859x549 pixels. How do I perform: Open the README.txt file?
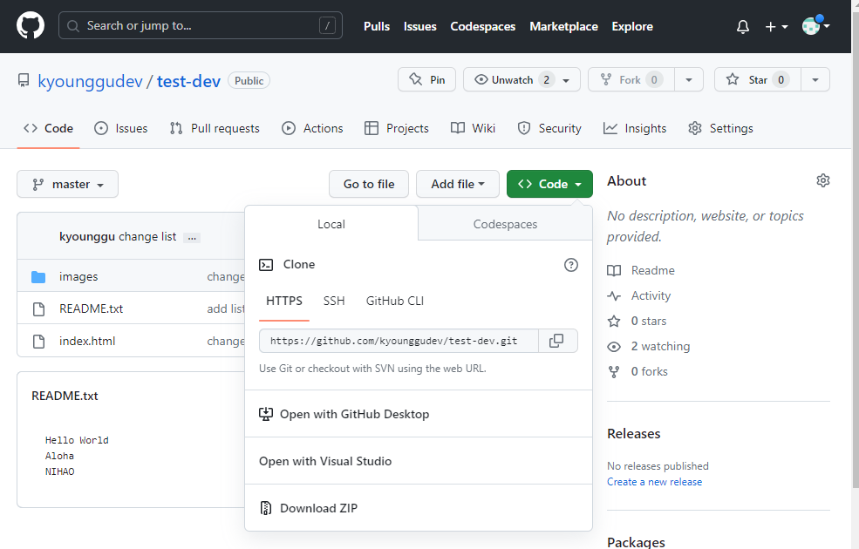coord(91,308)
